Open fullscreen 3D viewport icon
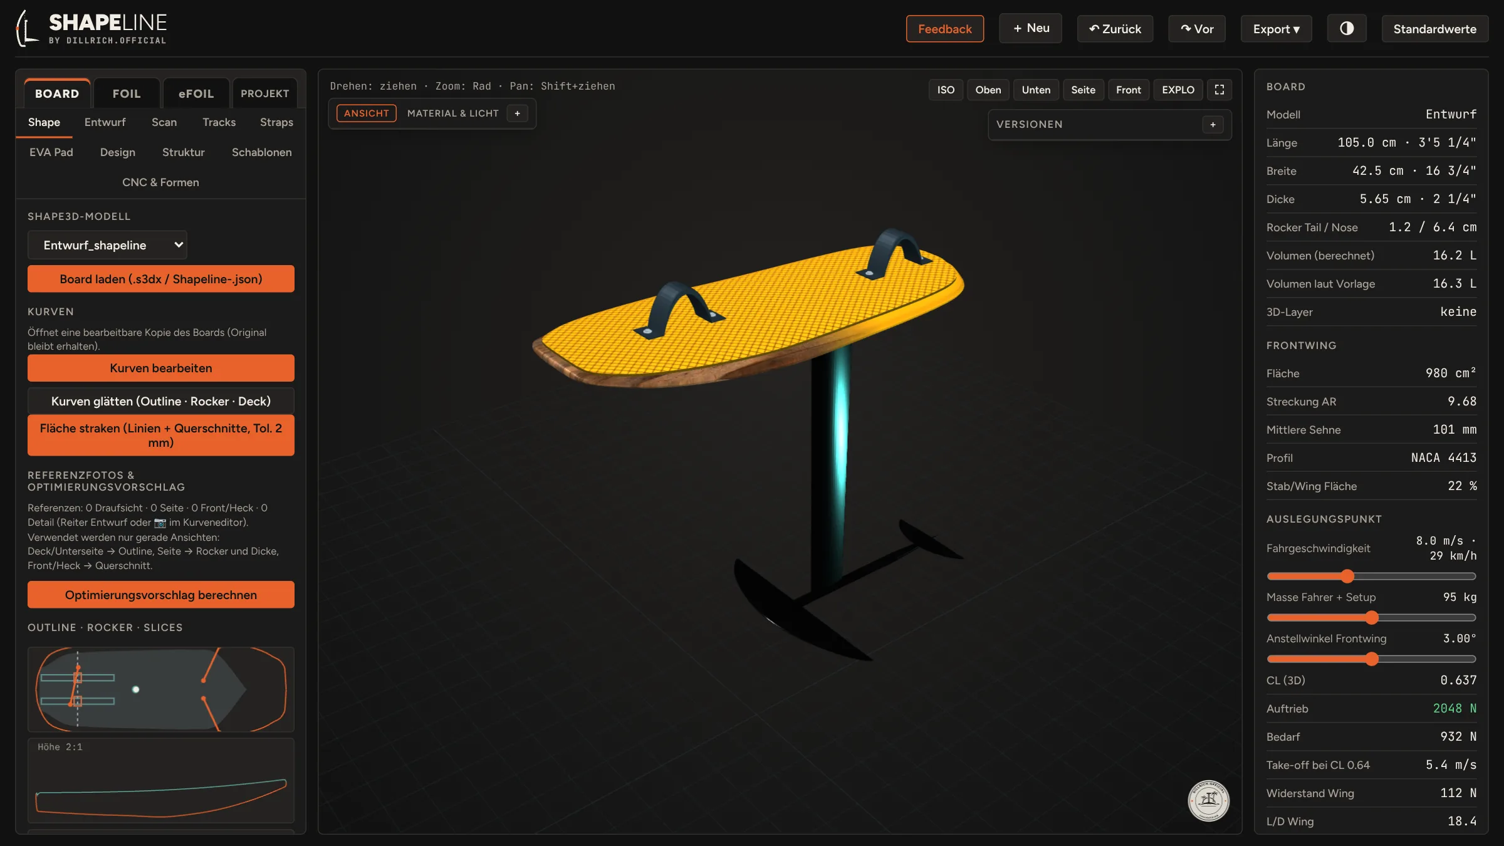The height and width of the screenshot is (846, 1504). click(1219, 90)
